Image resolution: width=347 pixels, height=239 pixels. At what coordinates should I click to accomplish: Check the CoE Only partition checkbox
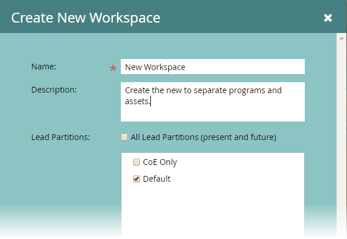tap(136, 163)
